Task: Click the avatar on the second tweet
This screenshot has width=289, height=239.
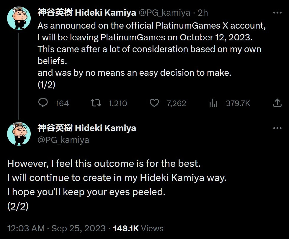Action: (19, 133)
